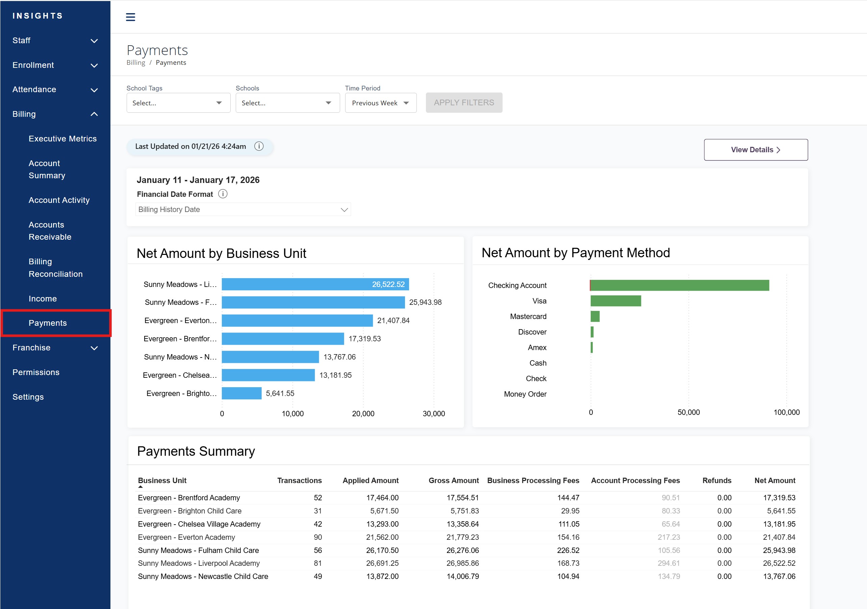The width and height of the screenshot is (867, 609).
Task: Click the Apply Filters button
Action: [464, 103]
